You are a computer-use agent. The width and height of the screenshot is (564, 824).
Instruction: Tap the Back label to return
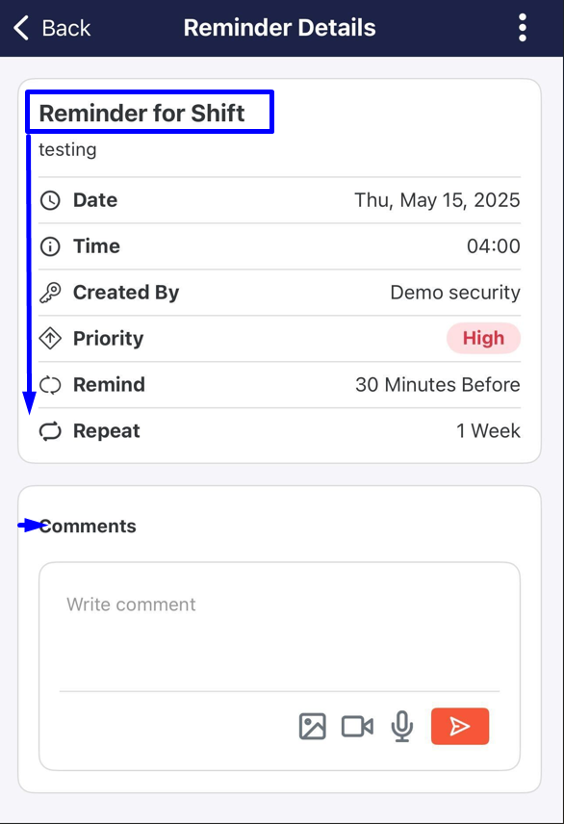click(x=65, y=28)
